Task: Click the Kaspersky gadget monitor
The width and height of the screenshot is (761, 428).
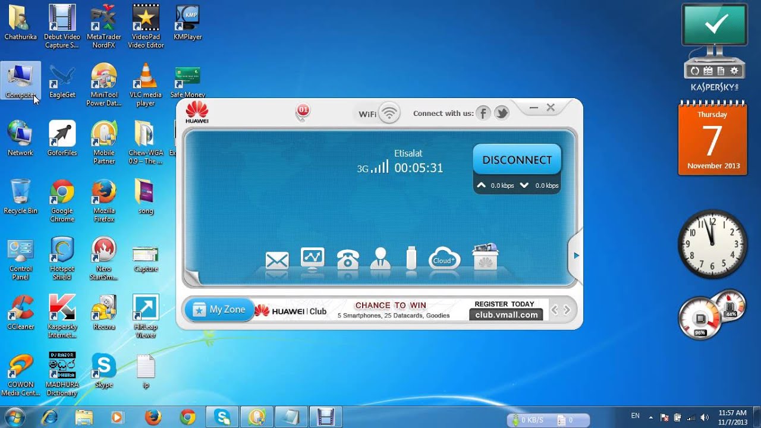Action: coord(714,26)
